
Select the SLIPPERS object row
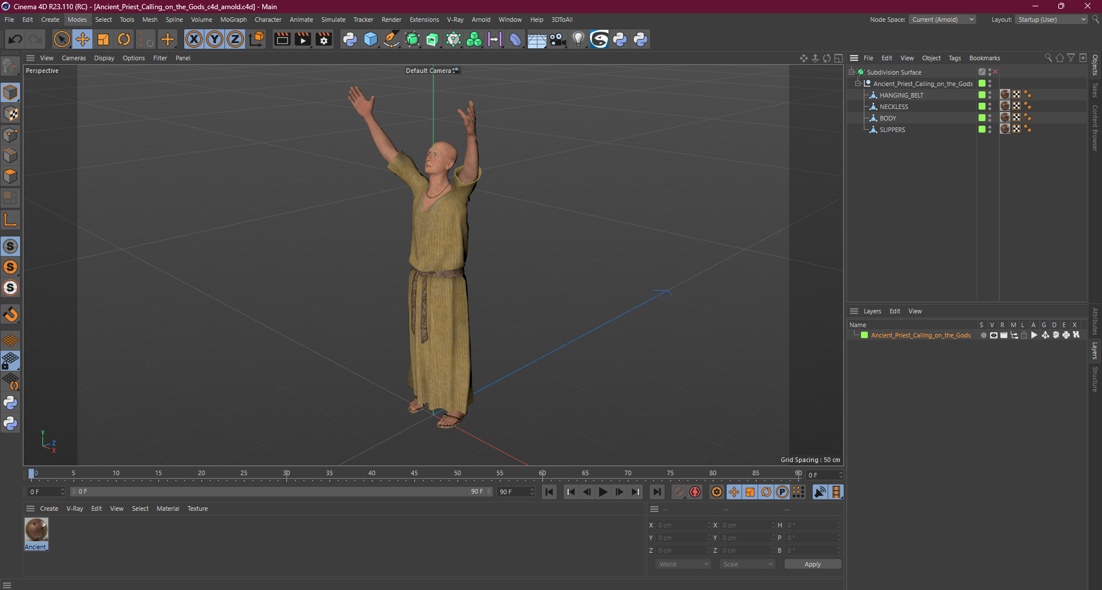893,130
